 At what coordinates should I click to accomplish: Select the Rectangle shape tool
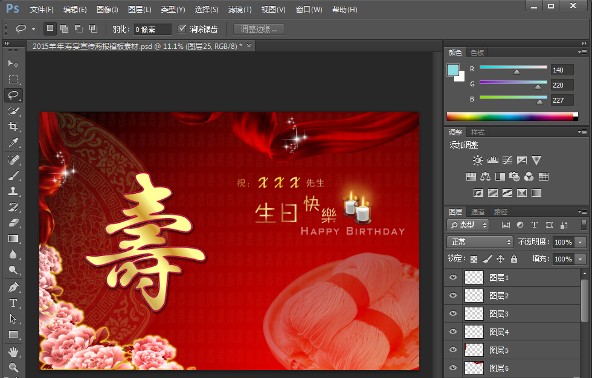pos(13,335)
